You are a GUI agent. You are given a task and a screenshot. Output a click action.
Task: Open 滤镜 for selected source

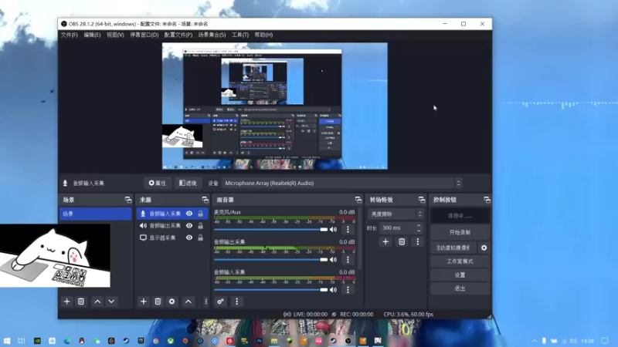(188, 183)
